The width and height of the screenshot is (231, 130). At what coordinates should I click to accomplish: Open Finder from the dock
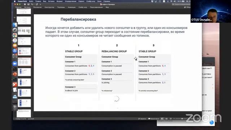15,25
